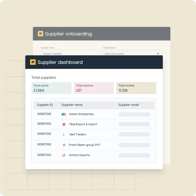The image size is (196, 196).
Task: Open the Total active suppliers card
Action: [x=51, y=88]
